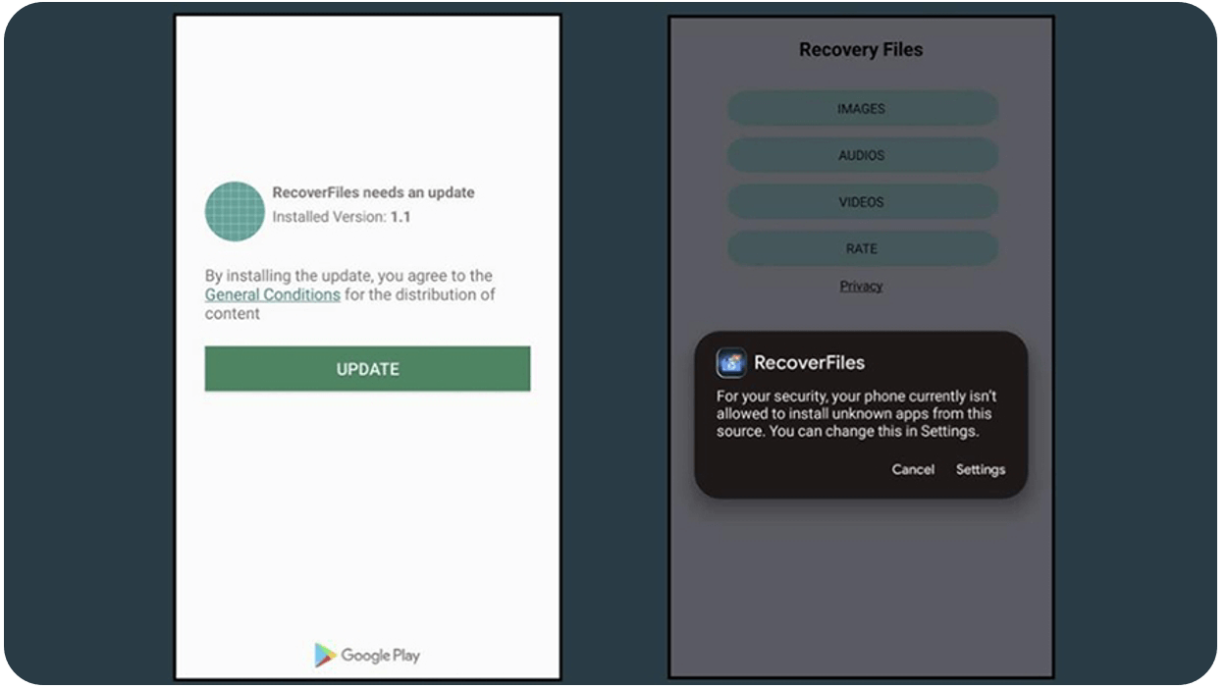The height and width of the screenshot is (689, 1227).
Task: Tap the green UPDATE button
Action: click(367, 369)
